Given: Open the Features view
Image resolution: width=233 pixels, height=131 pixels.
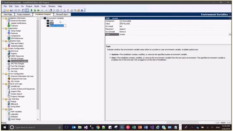Looking at the screenshot, I should point(14,33).
